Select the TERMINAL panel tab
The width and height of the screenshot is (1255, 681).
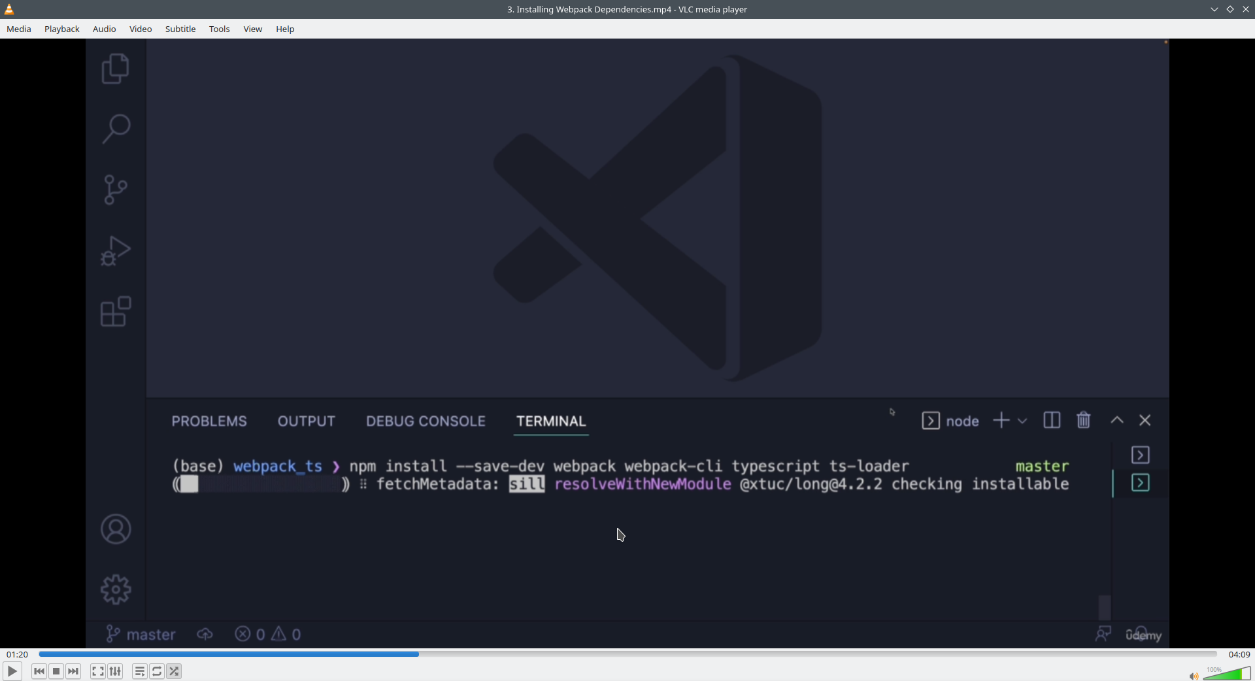(551, 422)
